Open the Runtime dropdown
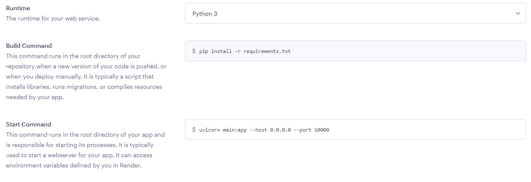 (x=355, y=14)
